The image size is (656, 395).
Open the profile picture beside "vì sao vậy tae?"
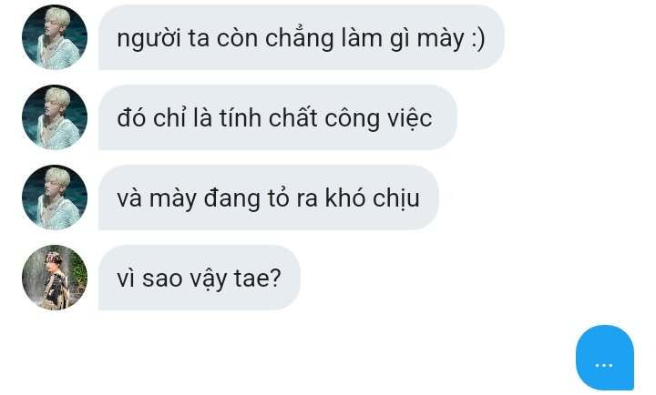55,278
